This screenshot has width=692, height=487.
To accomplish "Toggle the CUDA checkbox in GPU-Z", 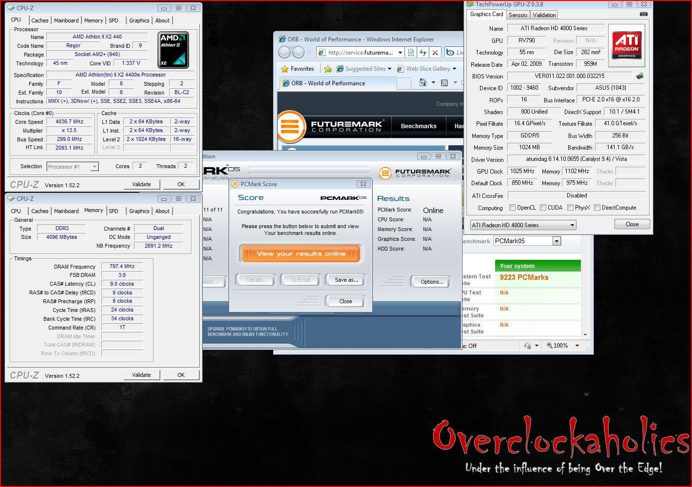I will pyautogui.click(x=543, y=208).
